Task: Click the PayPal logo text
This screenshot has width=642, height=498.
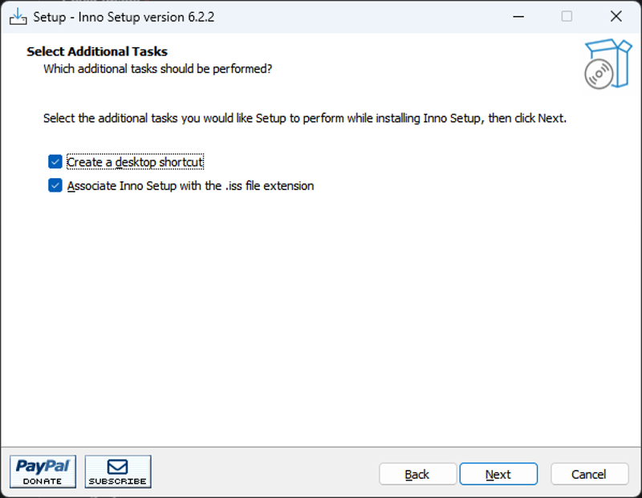Action: [x=43, y=466]
